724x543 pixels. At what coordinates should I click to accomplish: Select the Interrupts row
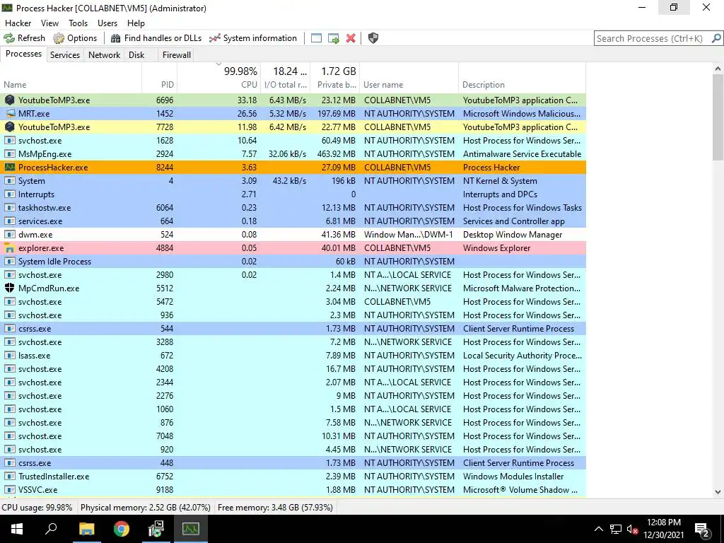coord(293,194)
